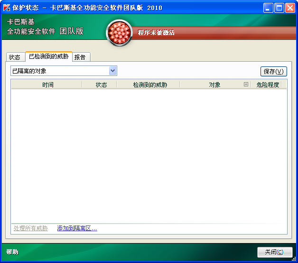The image size is (298, 263).
Task: Open the 添加到隔离区... link
Action: 77,228
